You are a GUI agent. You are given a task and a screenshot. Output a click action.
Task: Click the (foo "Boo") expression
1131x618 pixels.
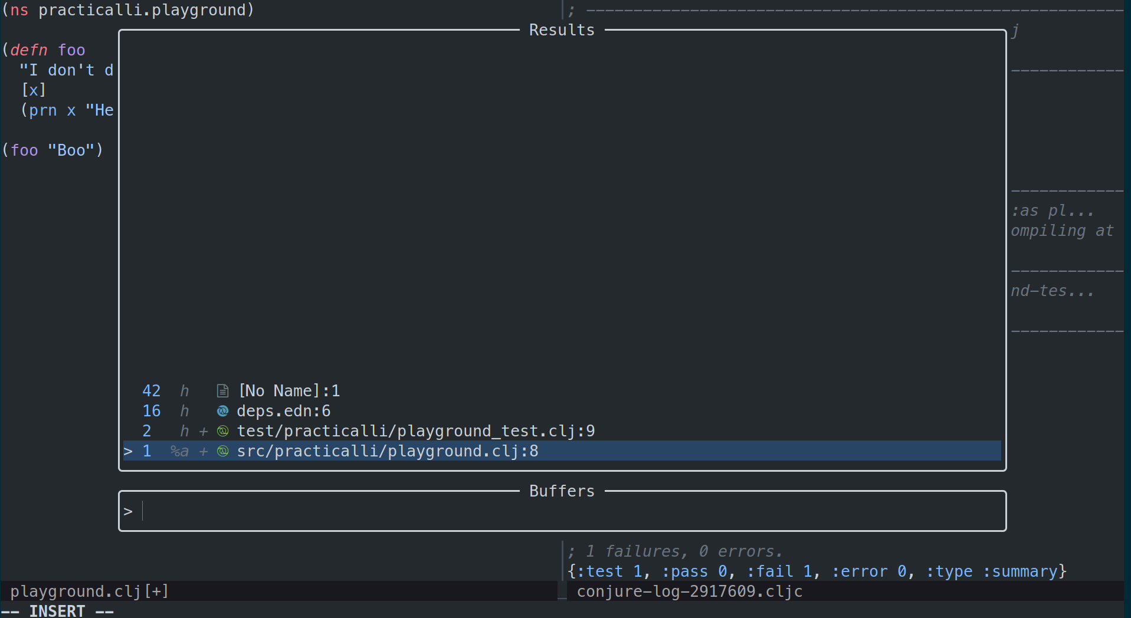[x=53, y=150]
